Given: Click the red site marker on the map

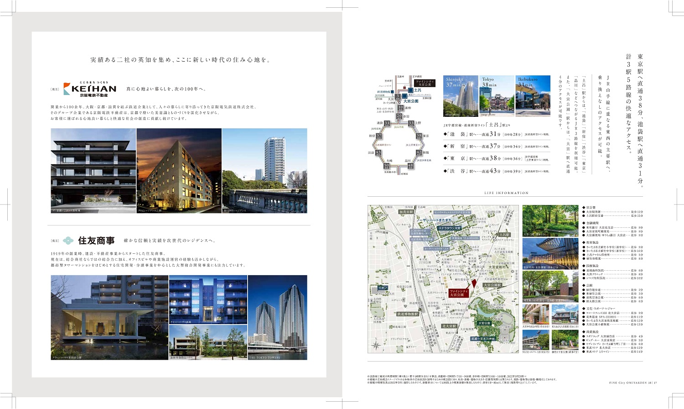Looking at the screenshot, I should [473, 283].
